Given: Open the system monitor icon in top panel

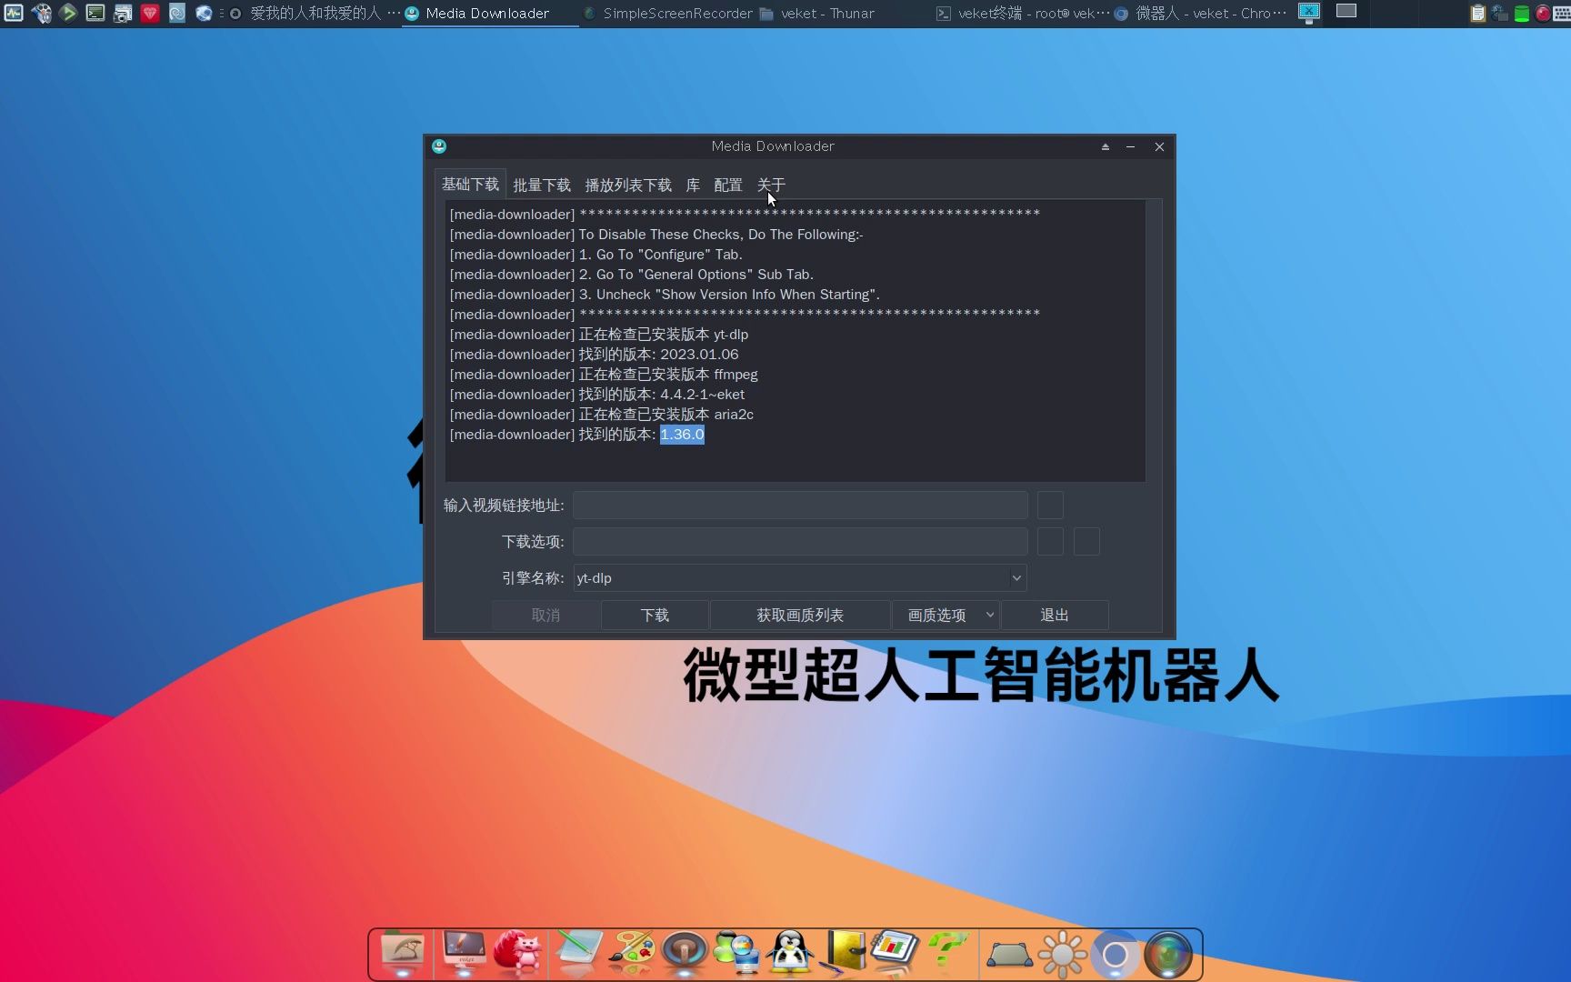Looking at the screenshot, I should [14, 13].
